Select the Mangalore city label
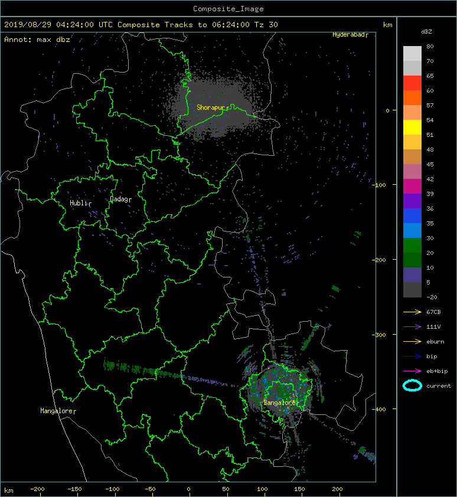The image size is (457, 497). coord(58,411)
